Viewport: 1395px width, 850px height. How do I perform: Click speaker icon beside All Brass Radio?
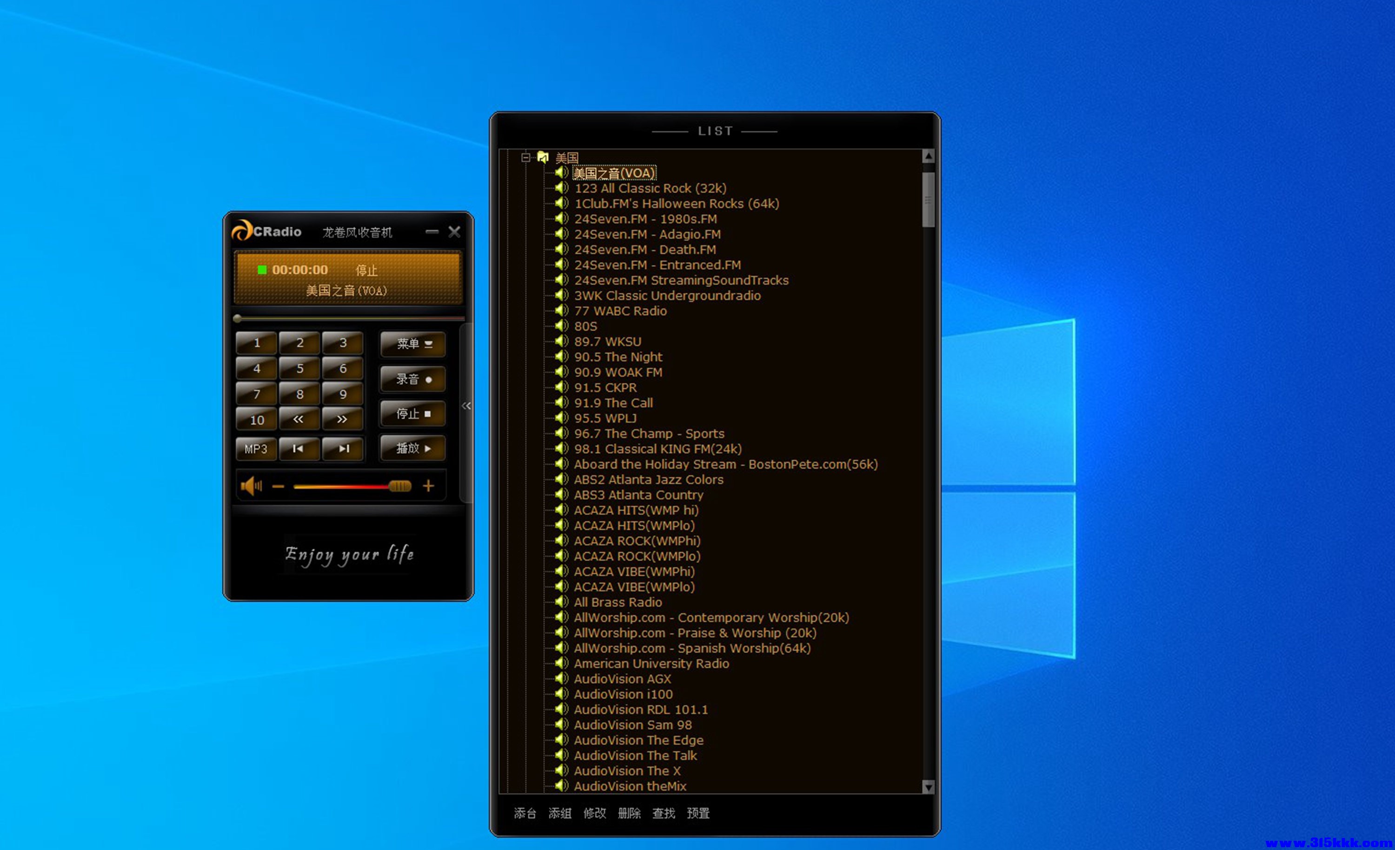561,602
